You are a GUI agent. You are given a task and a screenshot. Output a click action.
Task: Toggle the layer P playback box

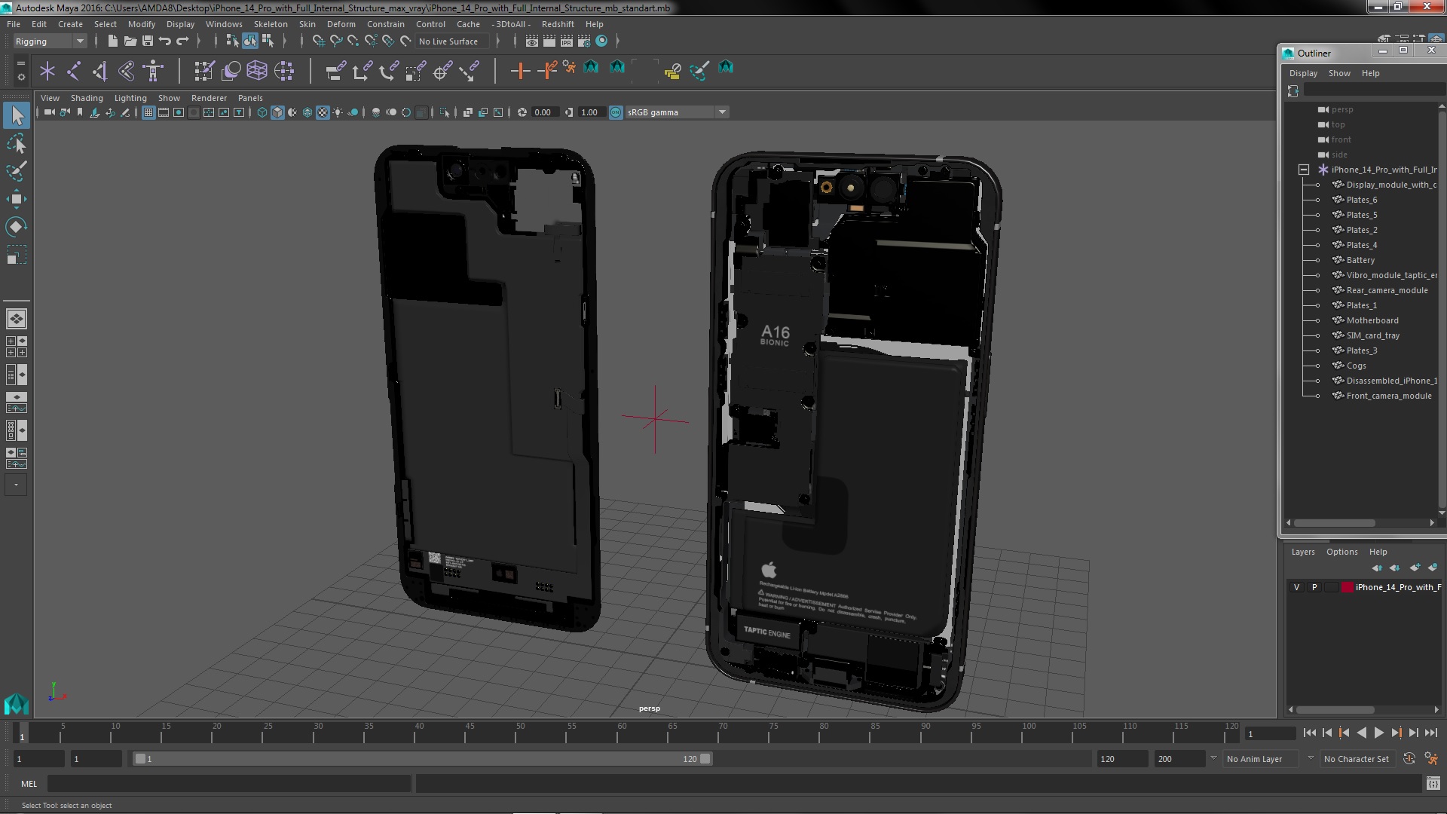1314,587
